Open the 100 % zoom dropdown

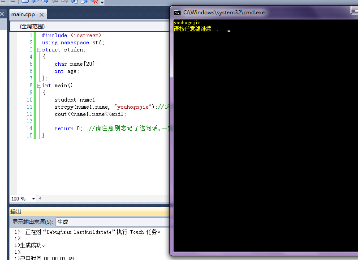34,199
